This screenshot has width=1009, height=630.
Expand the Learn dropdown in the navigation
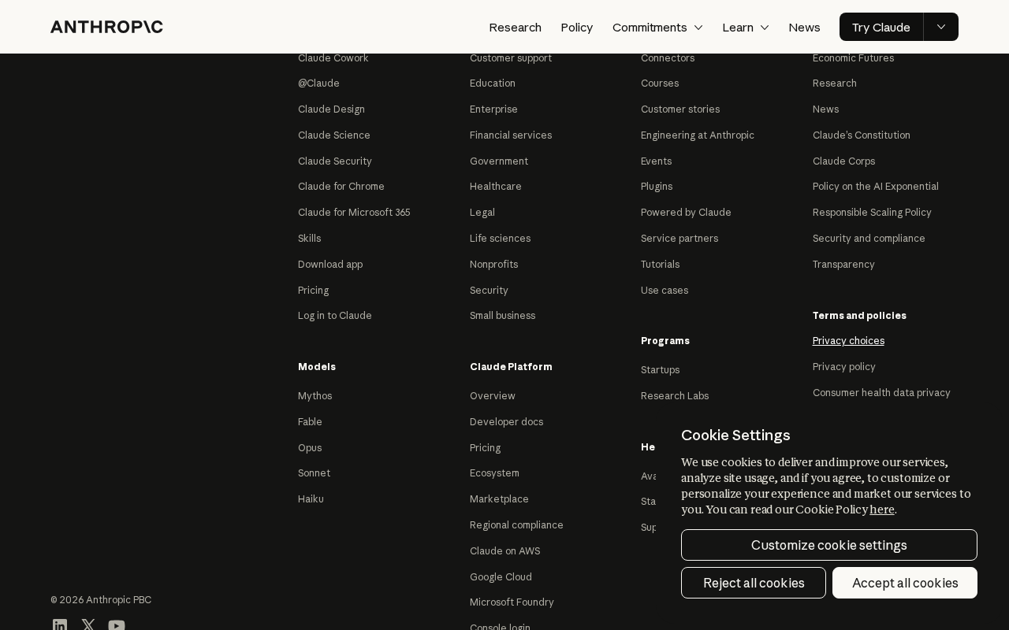click(x=746, y=27)
